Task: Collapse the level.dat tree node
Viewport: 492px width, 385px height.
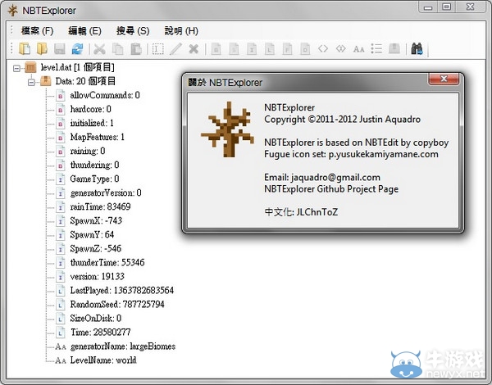Action: [x=16, y=68]
